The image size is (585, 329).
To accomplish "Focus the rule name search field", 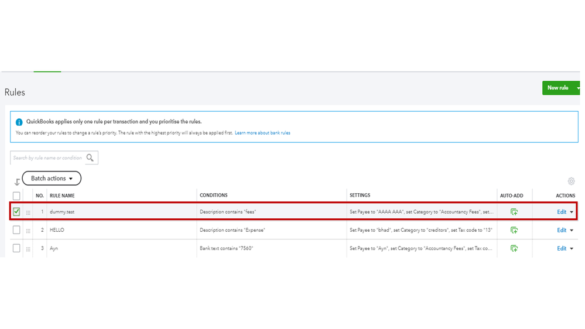I will click(48, 157).
